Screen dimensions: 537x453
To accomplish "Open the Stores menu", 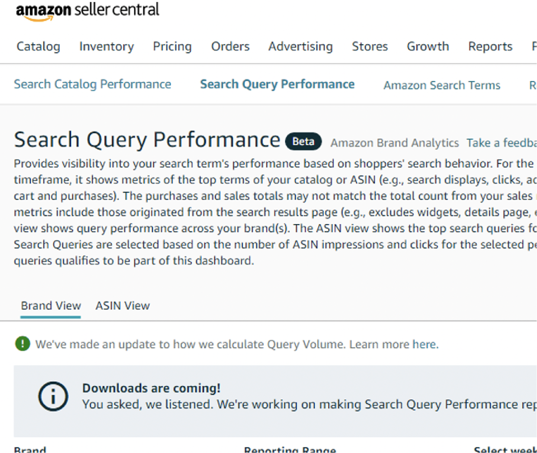I will [369, 47].
